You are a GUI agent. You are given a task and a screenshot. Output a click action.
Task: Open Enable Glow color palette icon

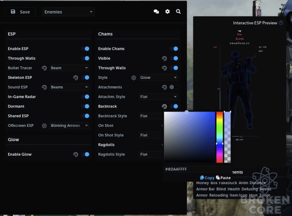click(76, 154)
